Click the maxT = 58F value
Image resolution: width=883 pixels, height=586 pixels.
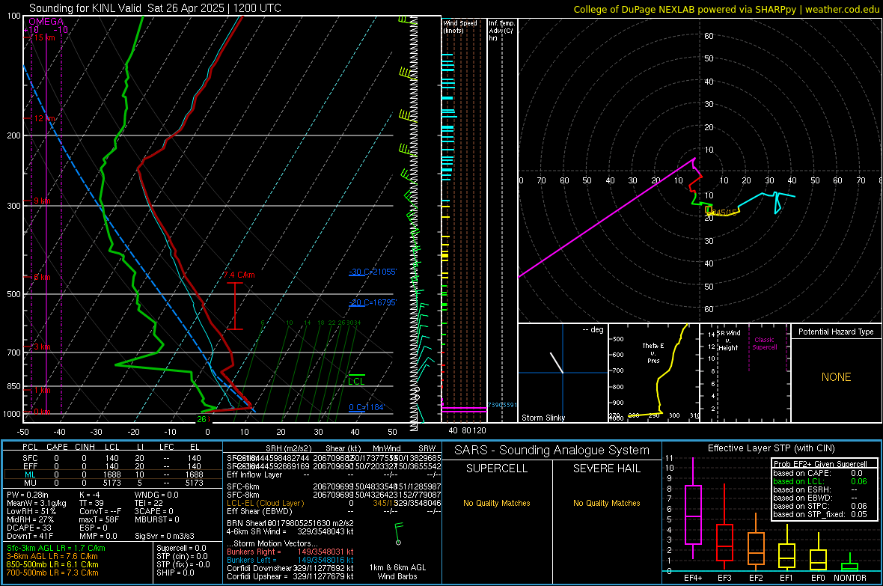(x=99, y=519)
